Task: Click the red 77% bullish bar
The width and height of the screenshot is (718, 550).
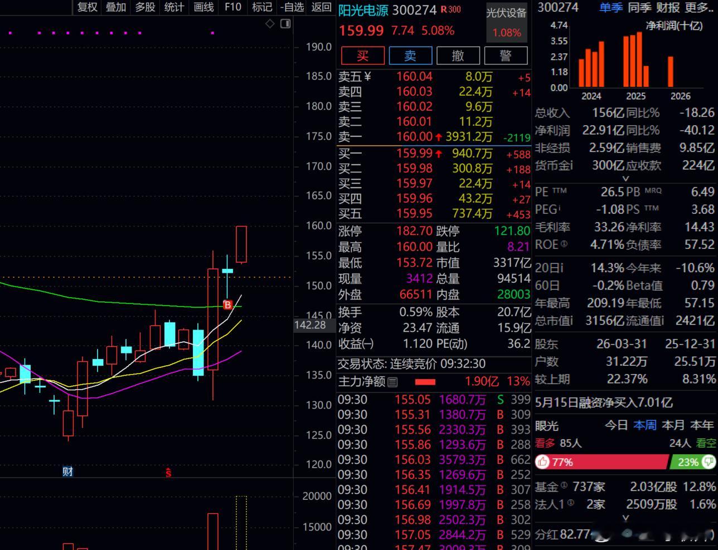Action: pos(601,462)
